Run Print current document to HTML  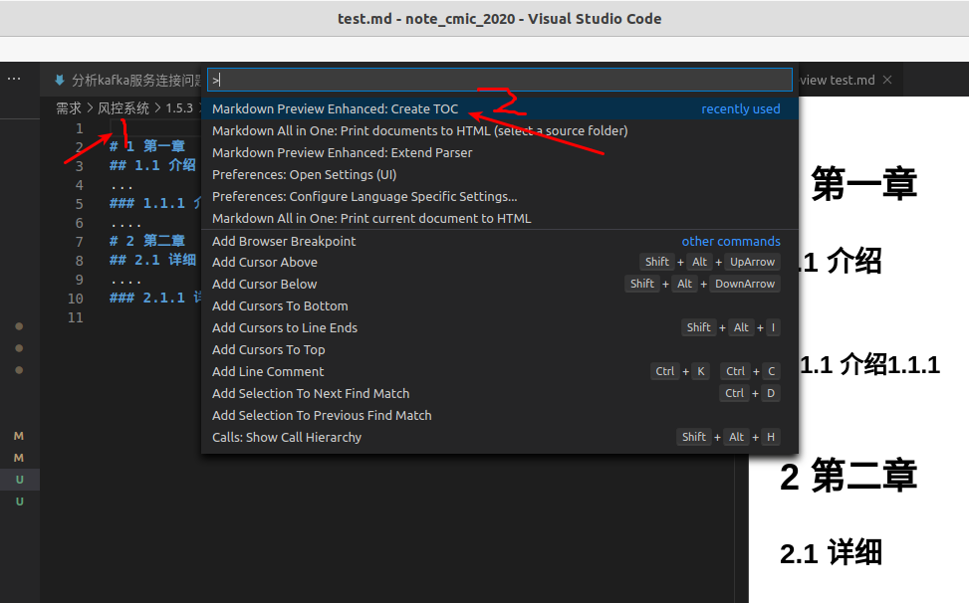499,219
